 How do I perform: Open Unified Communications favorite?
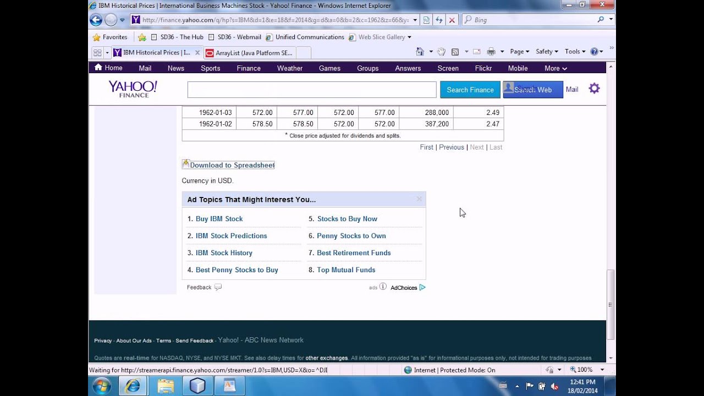(x=305, y=37)
